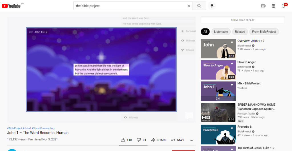Click the SHARE button
This screenshot has height=151, width=292.
coord(159,140)
